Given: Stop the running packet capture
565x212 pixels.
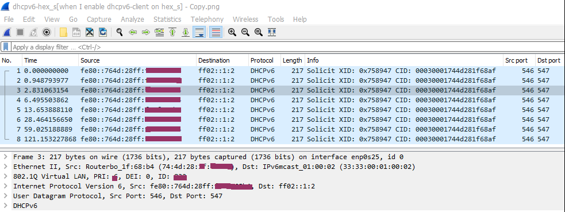Looking at the screenshot, I should (20, 32).
